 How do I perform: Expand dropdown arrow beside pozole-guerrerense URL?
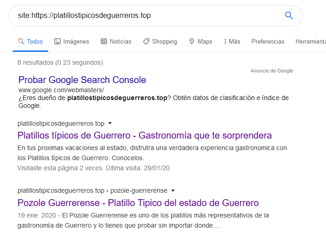coord(173,190)
